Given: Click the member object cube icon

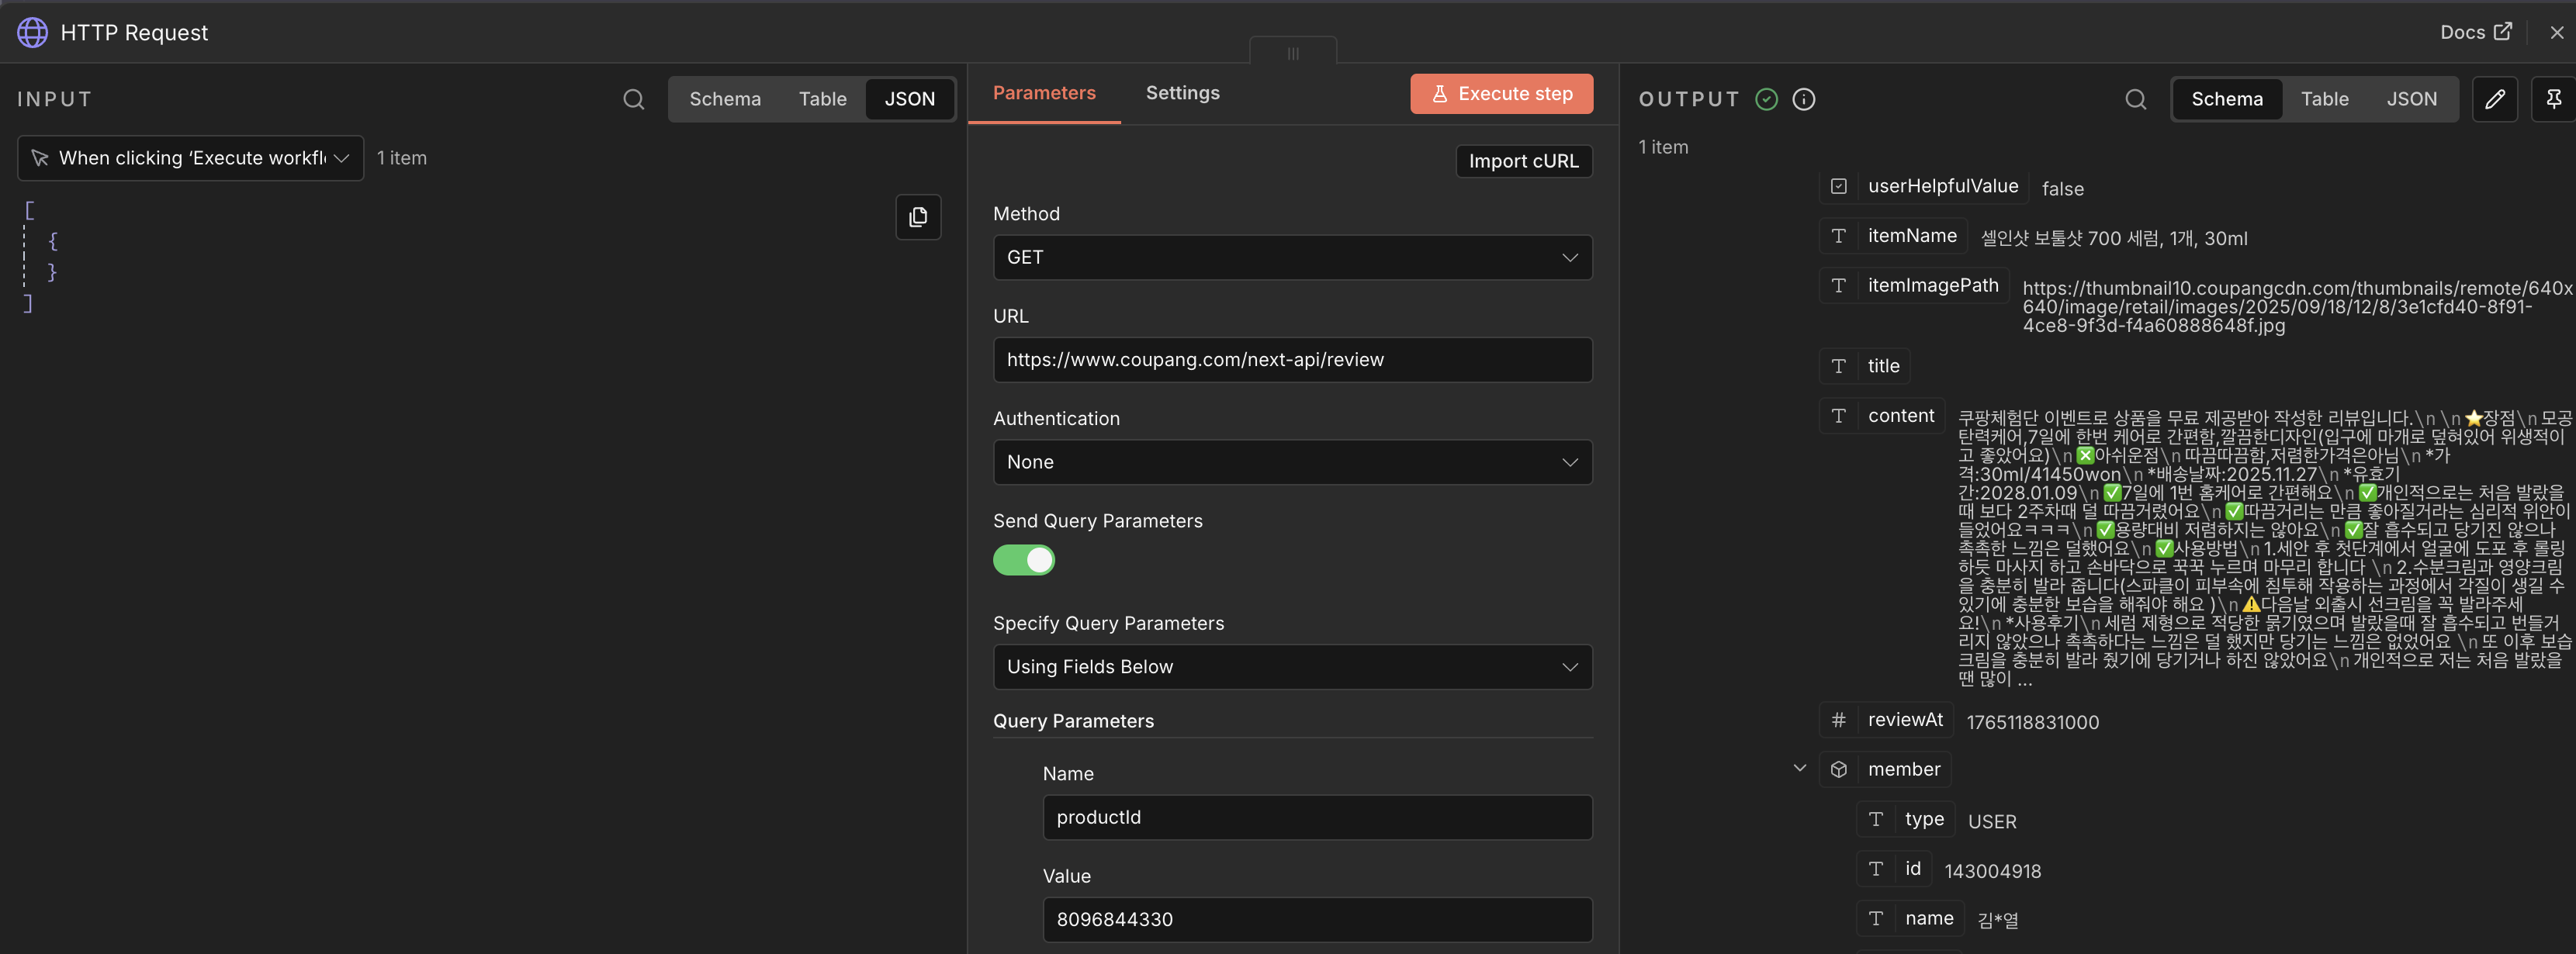Looking at the screenshot, I should 1839,770.
